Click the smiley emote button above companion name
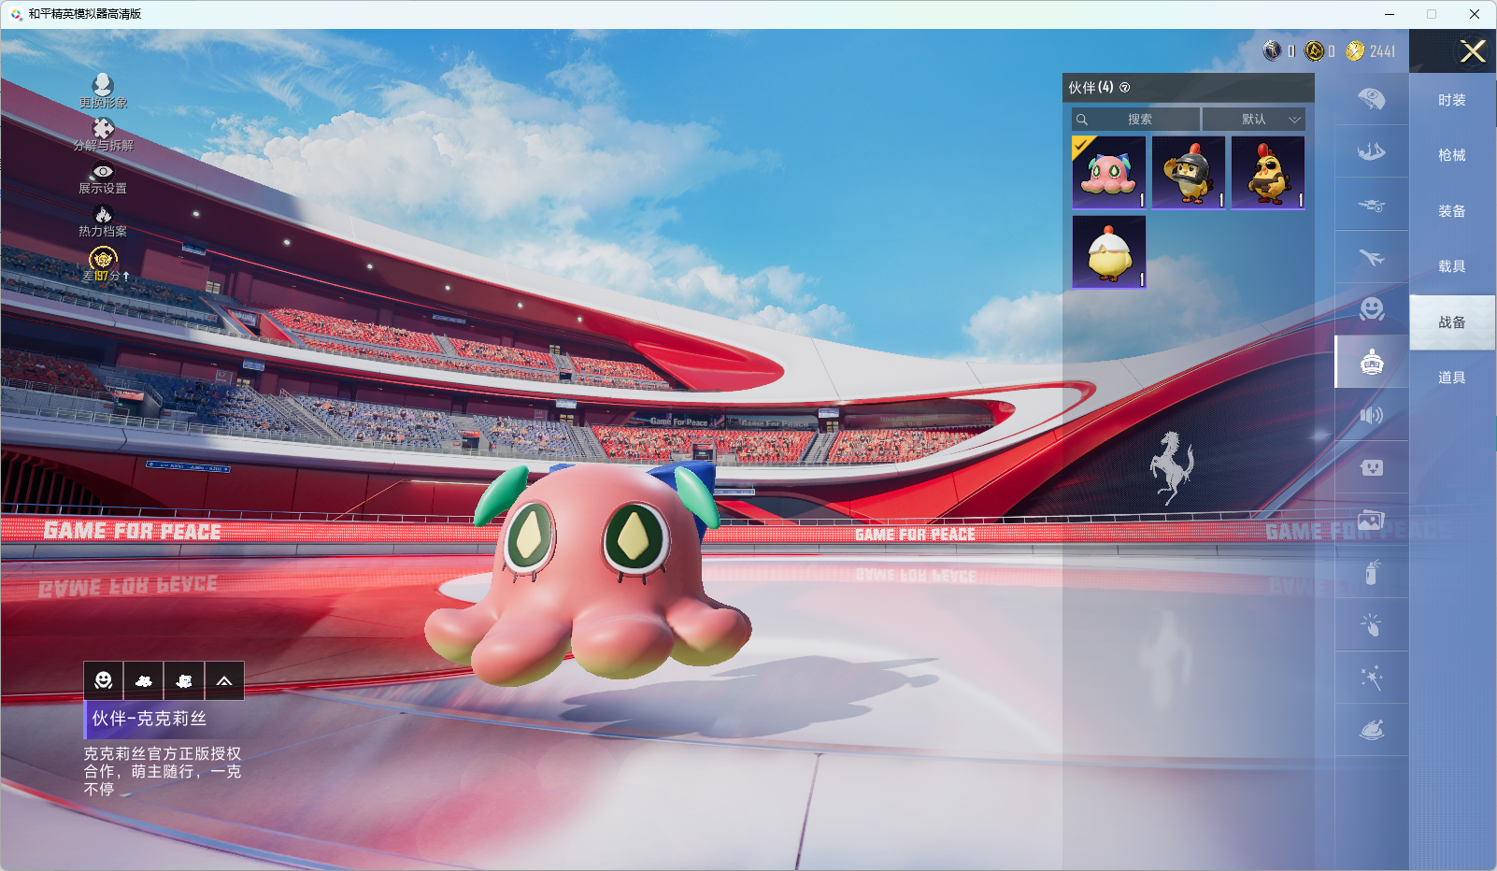This screenshot has width=1497, height=871. tap(104, 680)
